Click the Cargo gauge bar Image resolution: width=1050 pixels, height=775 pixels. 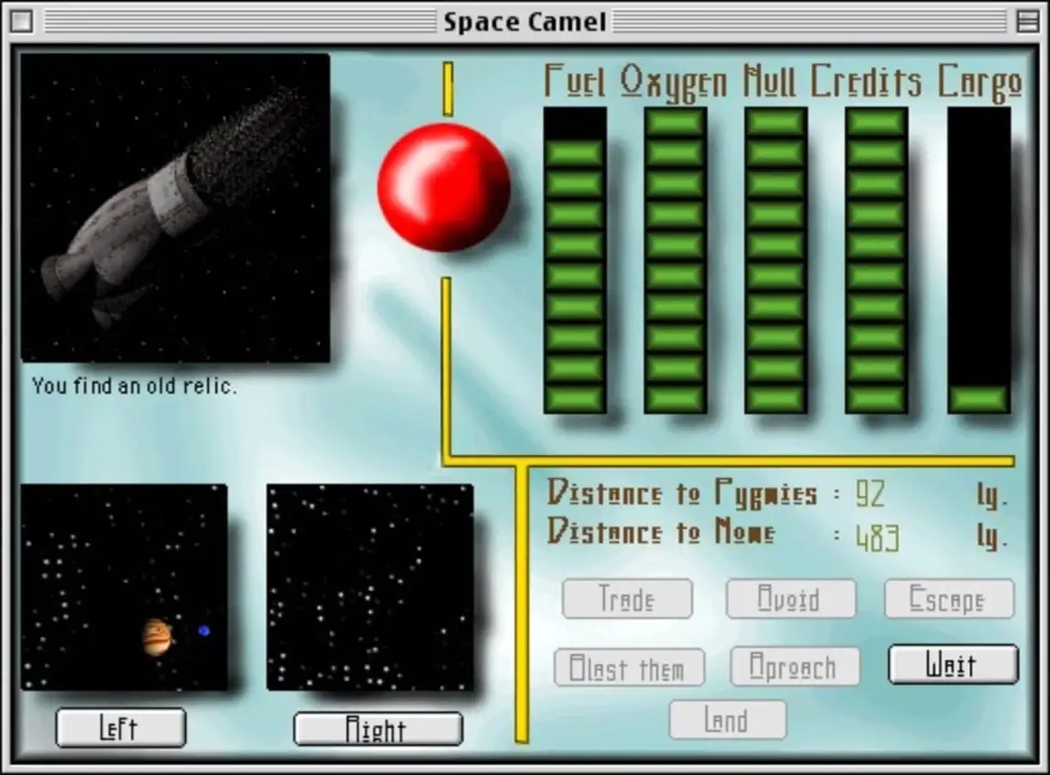pyautogui.click(x=979, y=261)
